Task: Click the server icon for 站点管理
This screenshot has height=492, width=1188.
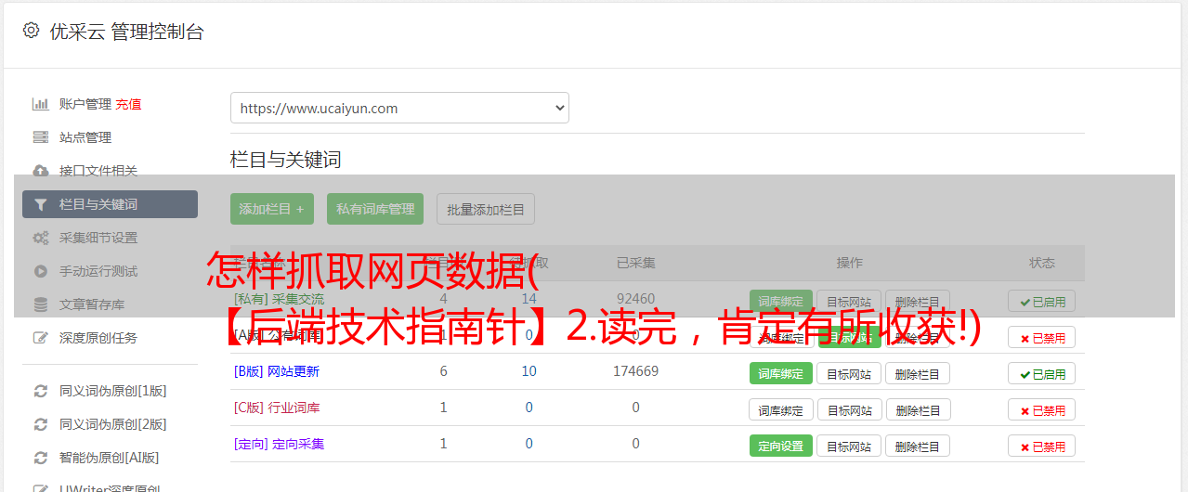Action: pyautogui.click(x=40, y=137)
